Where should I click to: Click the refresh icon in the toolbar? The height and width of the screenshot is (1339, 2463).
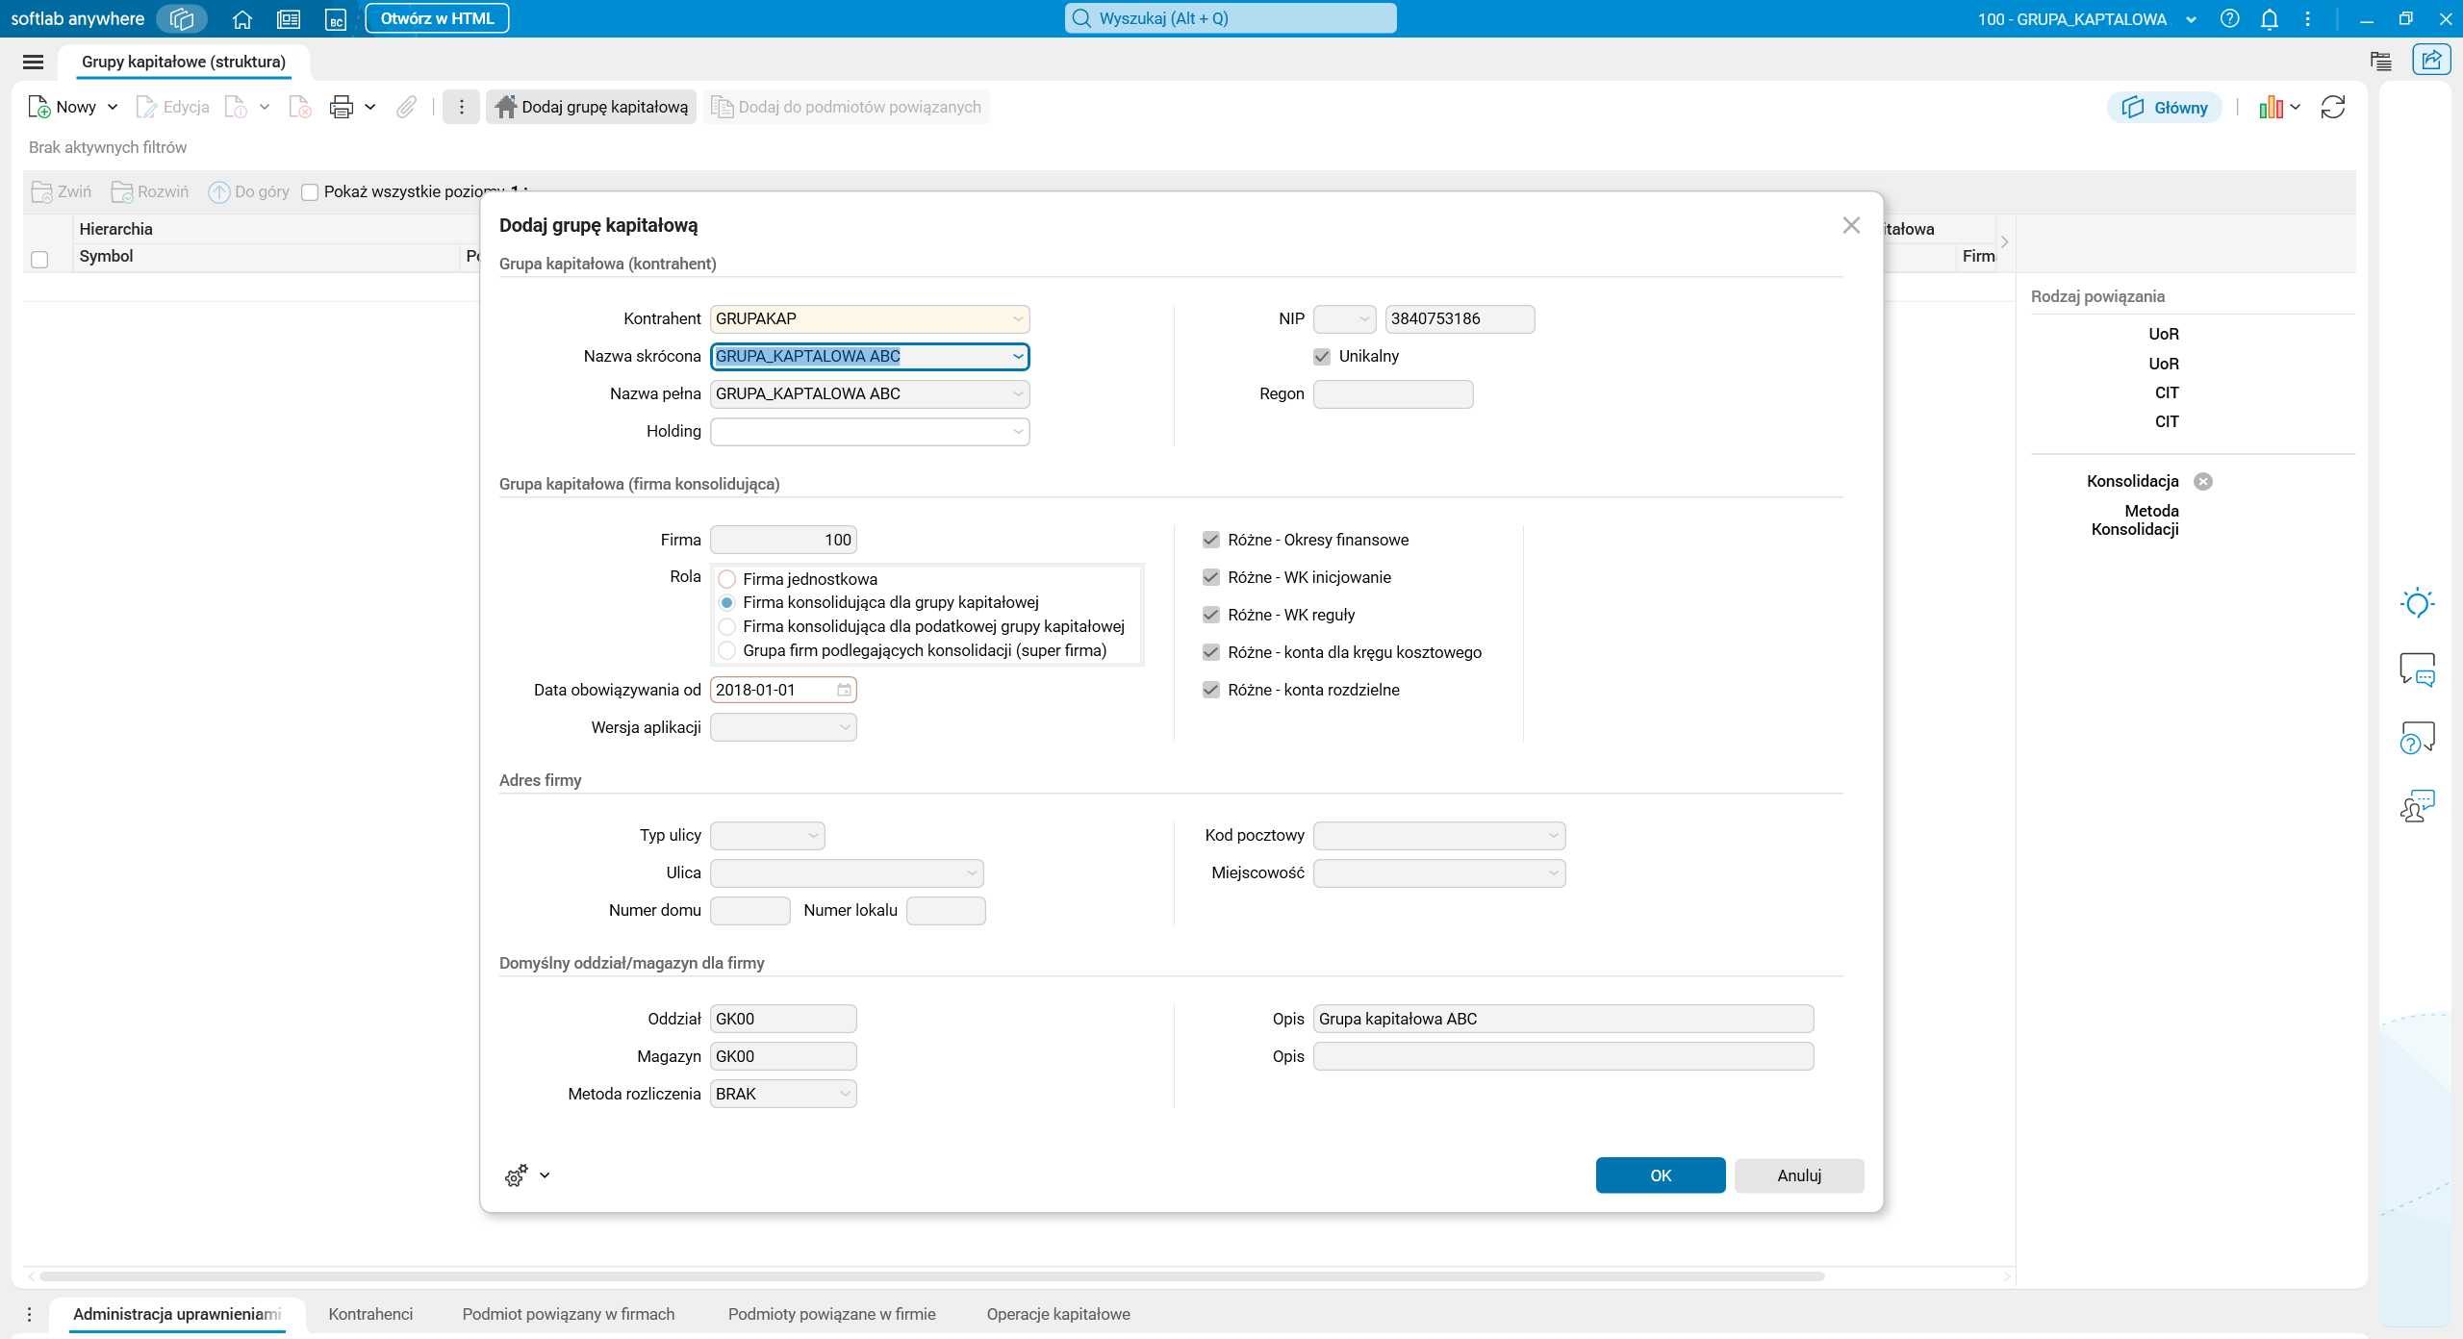click(2333, 107)
